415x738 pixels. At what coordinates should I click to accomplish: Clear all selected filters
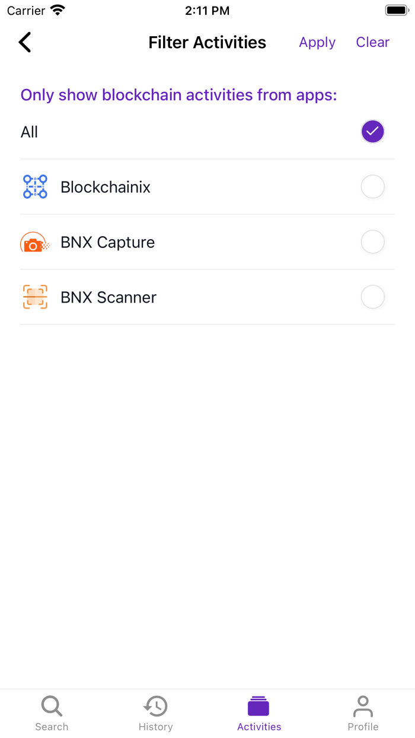(372, 42)
